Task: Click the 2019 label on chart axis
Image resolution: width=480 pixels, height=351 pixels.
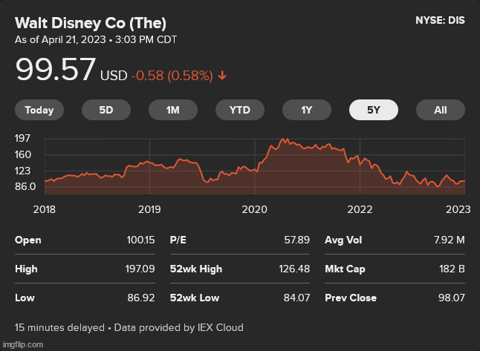Action: [x=149, y=209]
